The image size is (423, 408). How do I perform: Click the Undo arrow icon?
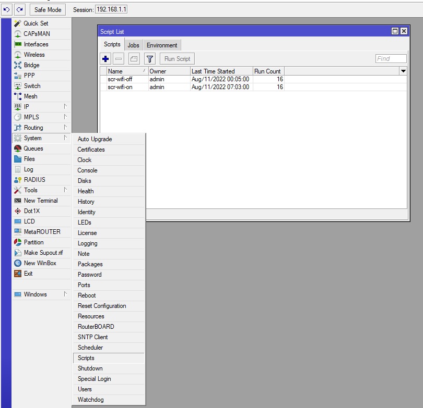pos(6,10)
